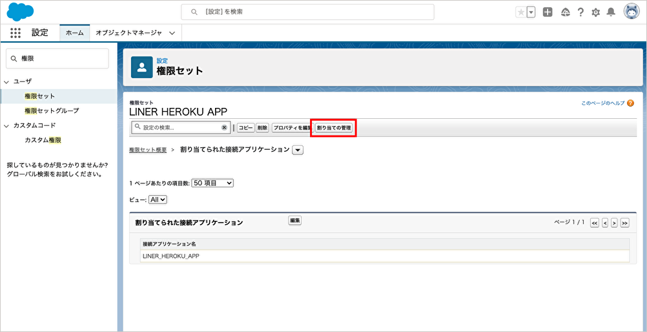Click the global actions plus icon
The height and width of the screenshot is (332, 647).
(548, 12)
